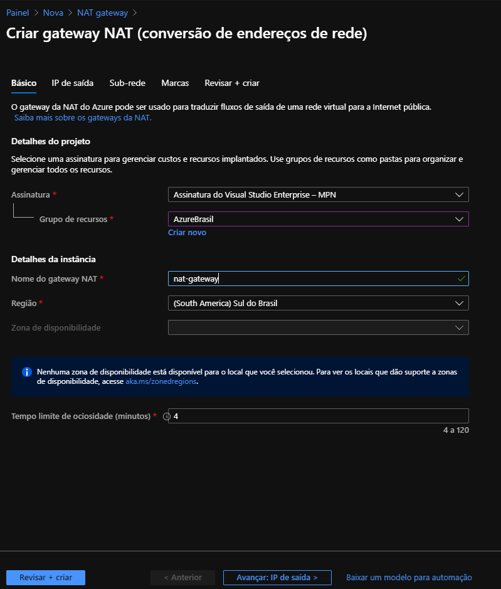Click the Assinatura label
The height and width of the screenshot is (589, 501).
[x=31, y=194]
